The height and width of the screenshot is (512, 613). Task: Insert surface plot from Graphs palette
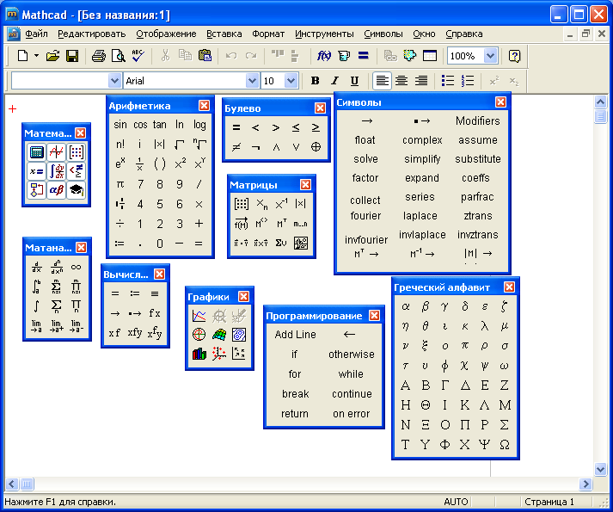219,335
